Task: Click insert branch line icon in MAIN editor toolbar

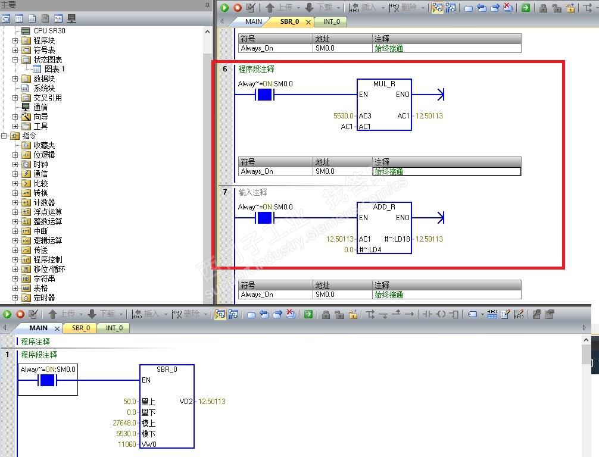Action: (x=370, y=314)
